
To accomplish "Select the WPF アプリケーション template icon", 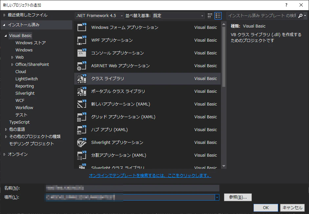I will (x=82, y=40).
